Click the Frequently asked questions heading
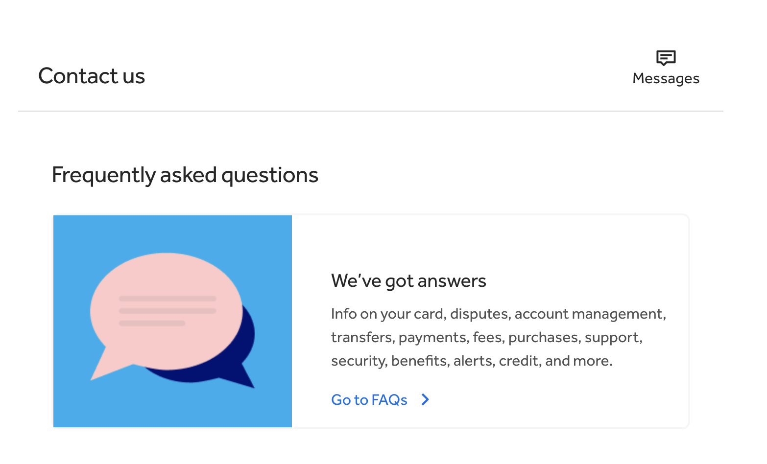Screen dimensions: 767x464 185,175
